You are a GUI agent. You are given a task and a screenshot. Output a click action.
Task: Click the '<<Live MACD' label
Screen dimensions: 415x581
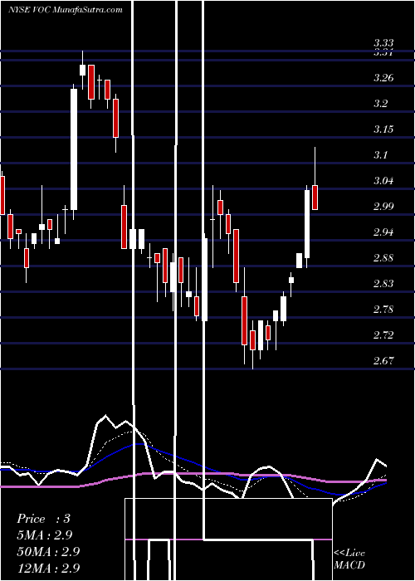[x=349, y=559]
